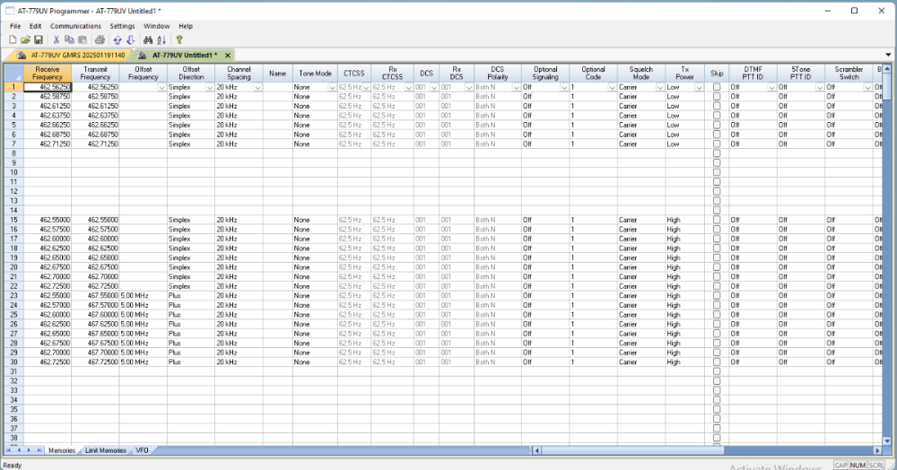Image resolution: width=897 pixels, height=470 pixels.
Task: Click the Cut scissors icon
Action: coord(57,40)
